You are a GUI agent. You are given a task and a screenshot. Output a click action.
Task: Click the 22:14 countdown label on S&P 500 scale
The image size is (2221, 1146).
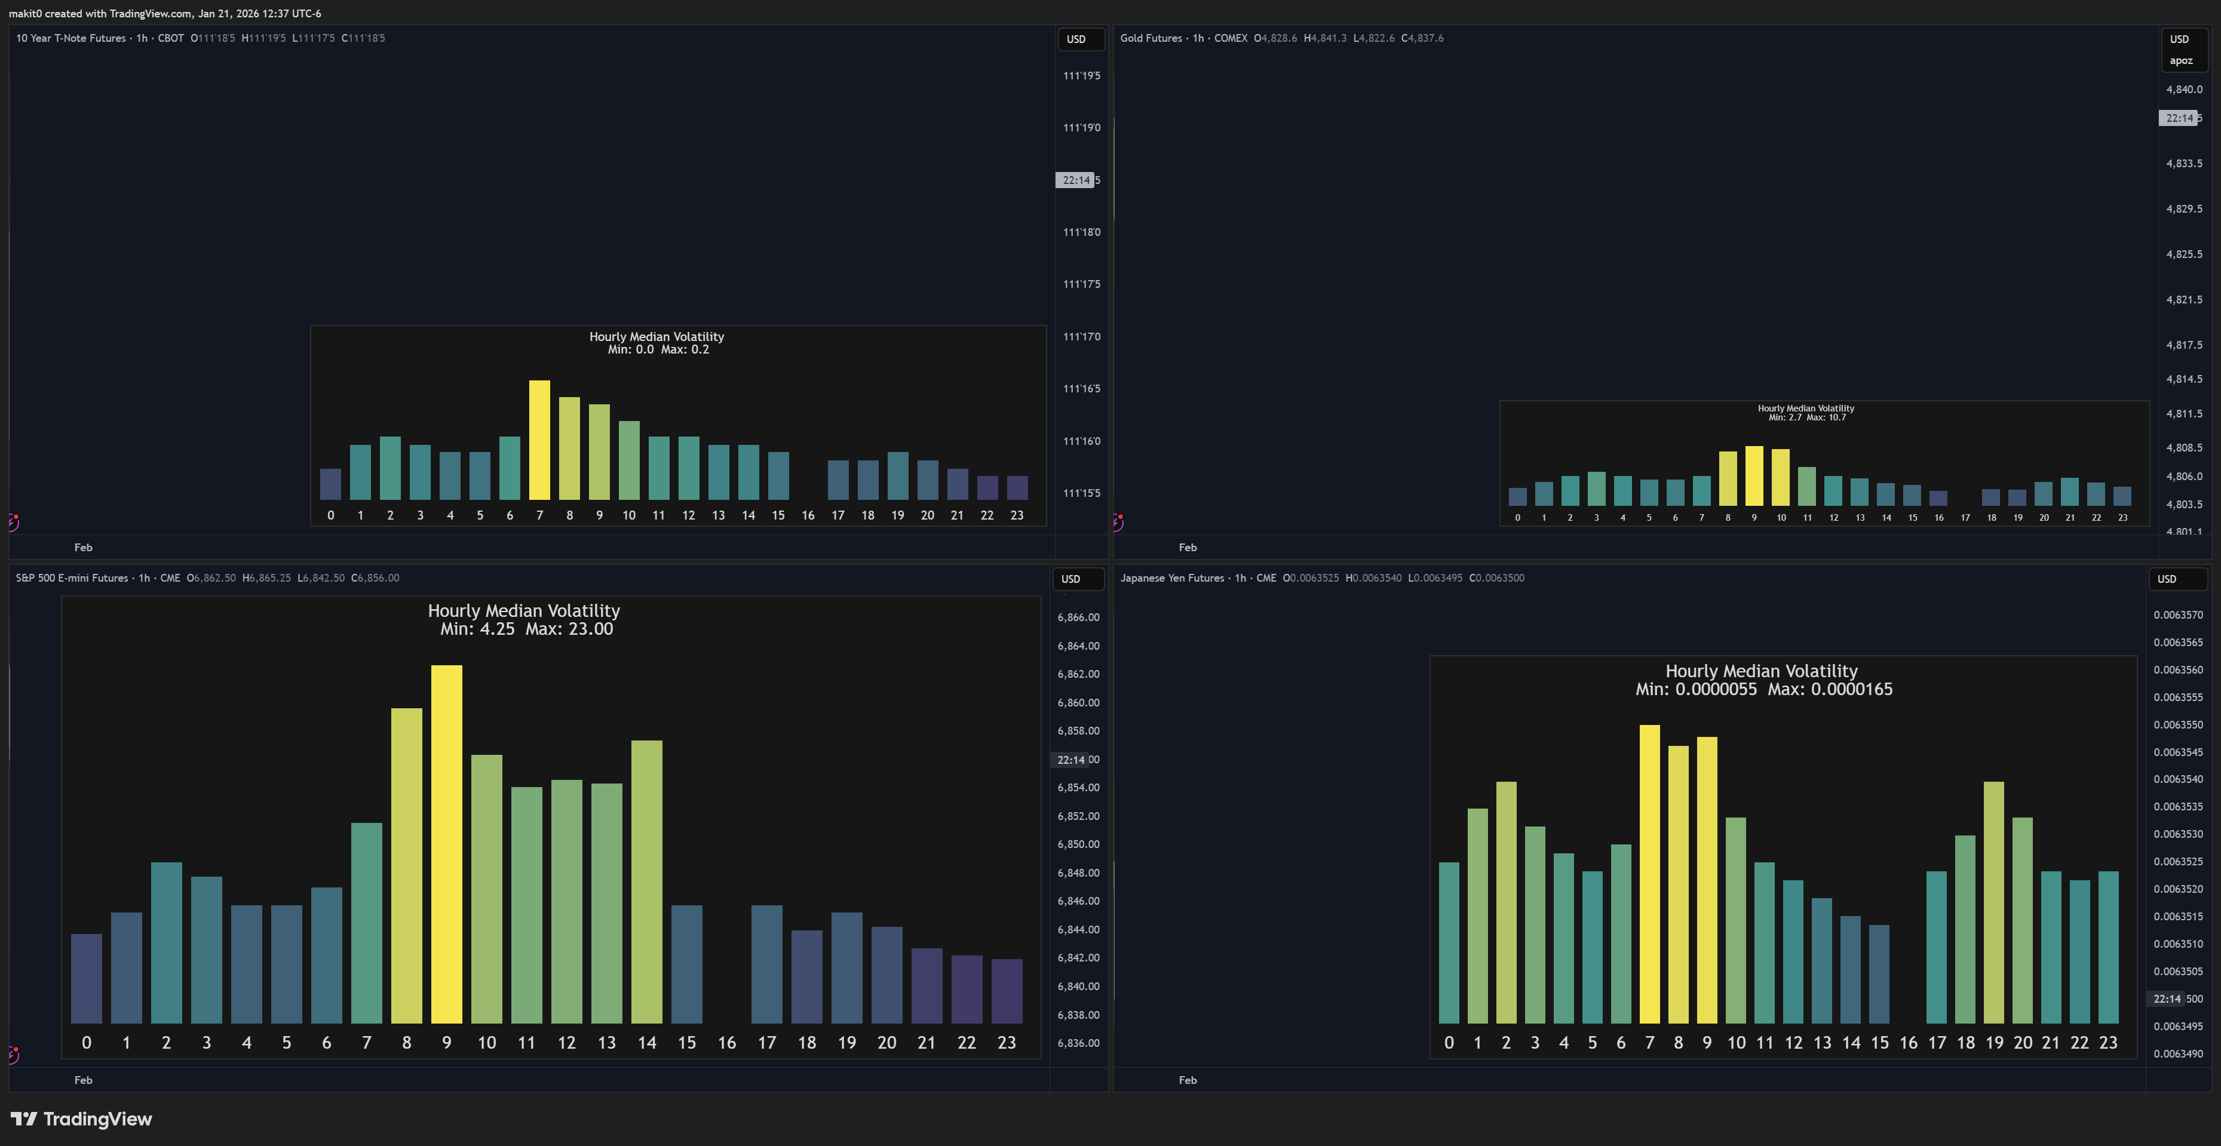click(x=1071, y=760)
